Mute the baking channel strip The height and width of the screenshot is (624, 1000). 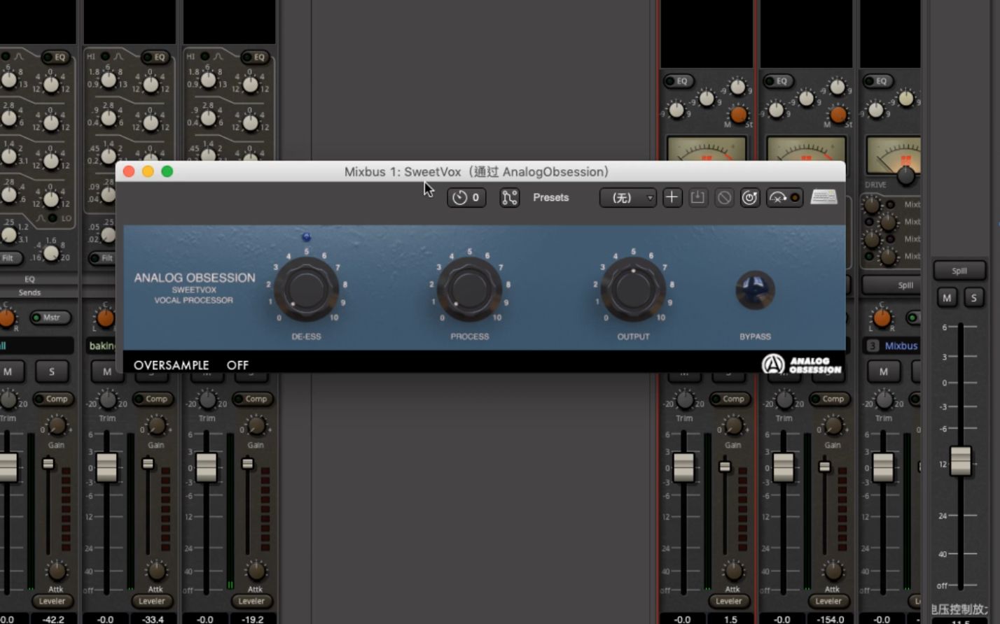coord(107,371)
